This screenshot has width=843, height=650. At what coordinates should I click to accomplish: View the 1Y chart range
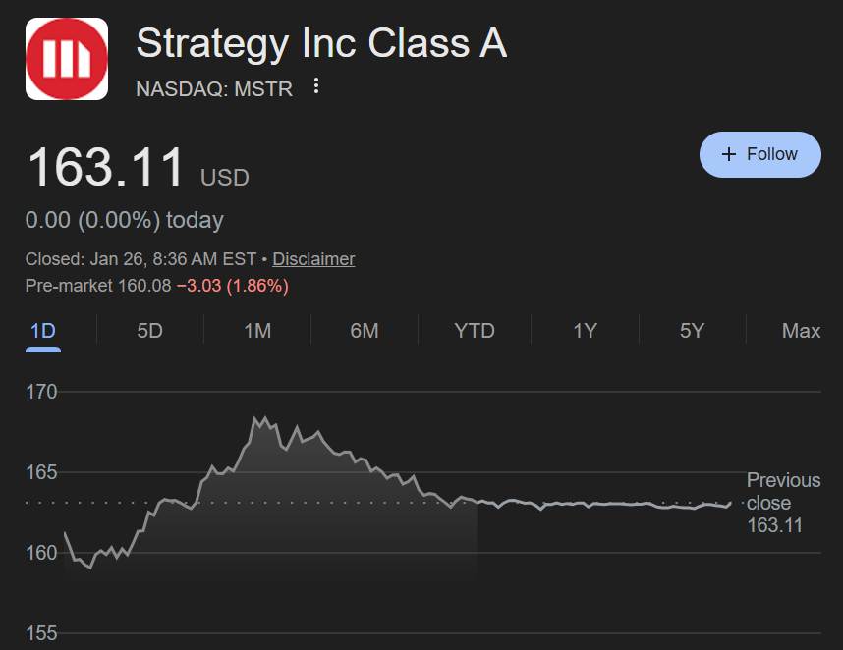click(586, 331)
